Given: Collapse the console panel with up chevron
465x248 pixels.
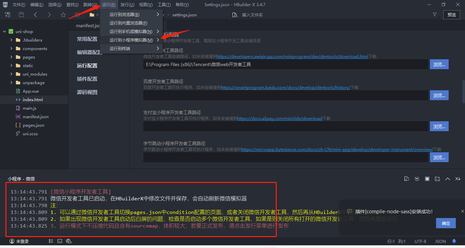Looking at the screenshot, I should (448, 179).
